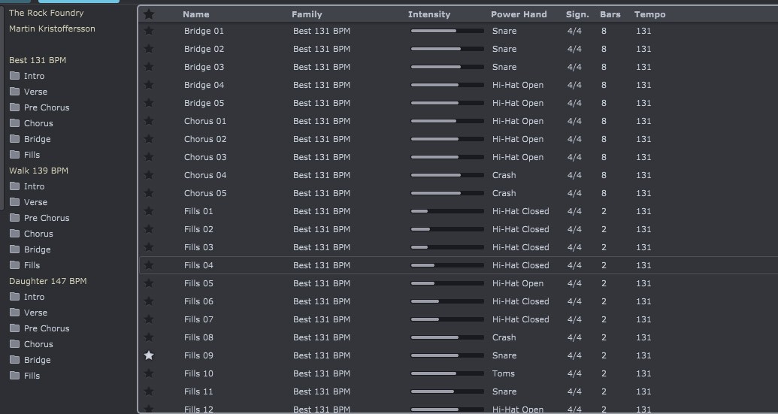Toggle favorite star on Fills 11
The image size is (778, 414).
pos(149,391)
